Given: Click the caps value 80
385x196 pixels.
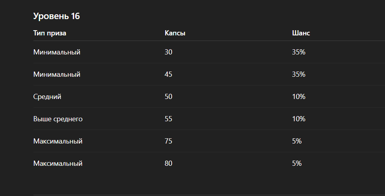Looking at the screenshot, I should point(168,163).
